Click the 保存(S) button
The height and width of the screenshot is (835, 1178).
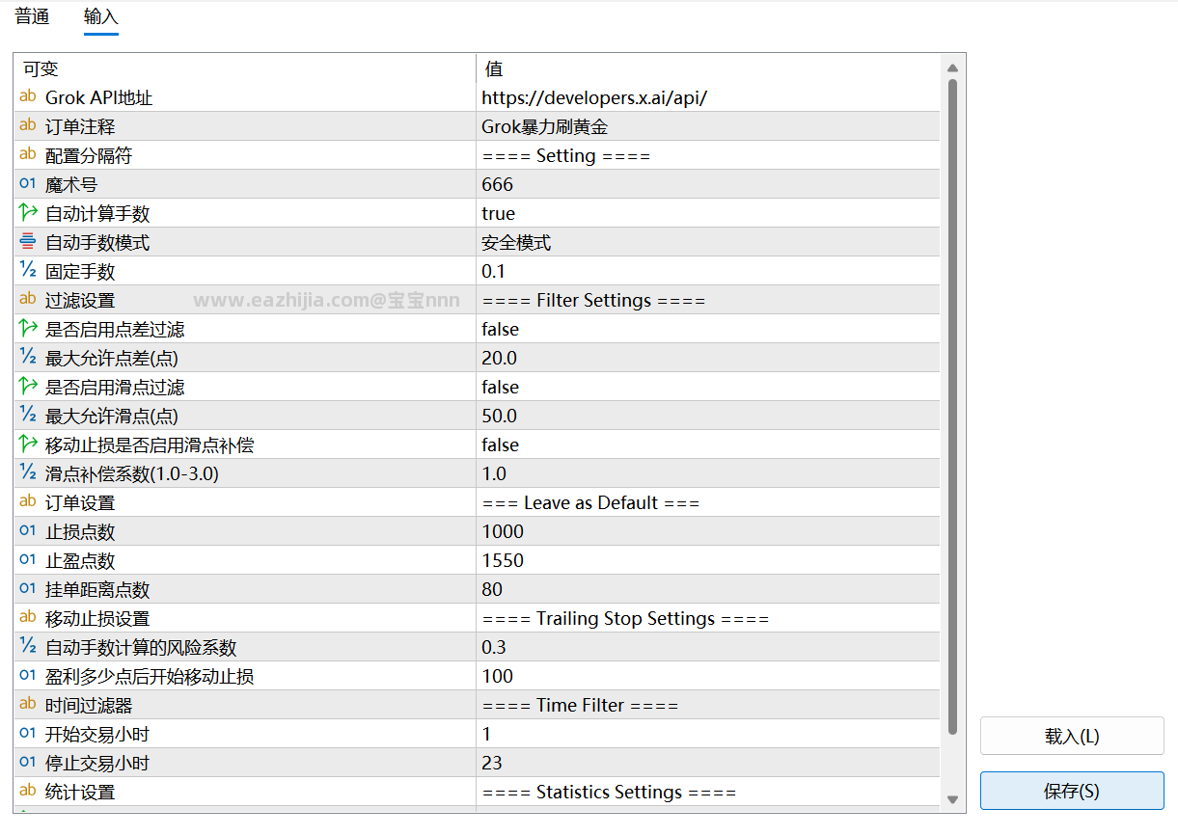click(x=1072, y=791)
